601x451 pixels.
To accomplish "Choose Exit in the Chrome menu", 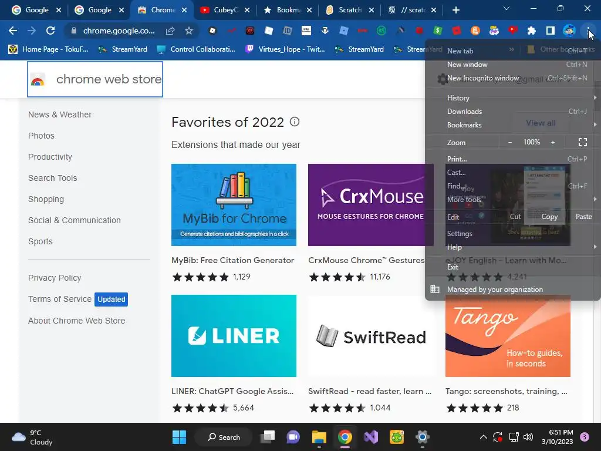I will click(513, 267).
